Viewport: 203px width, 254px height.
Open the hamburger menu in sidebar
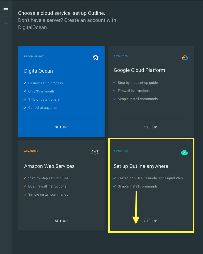(6, 8)
